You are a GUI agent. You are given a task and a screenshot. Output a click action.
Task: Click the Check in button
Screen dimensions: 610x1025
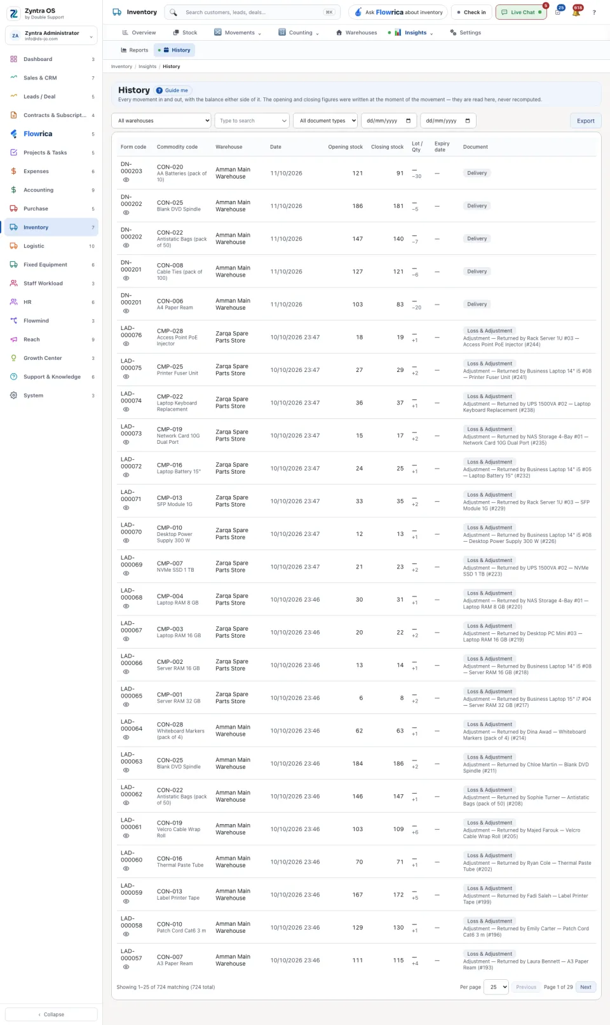[x=471, y=12]
